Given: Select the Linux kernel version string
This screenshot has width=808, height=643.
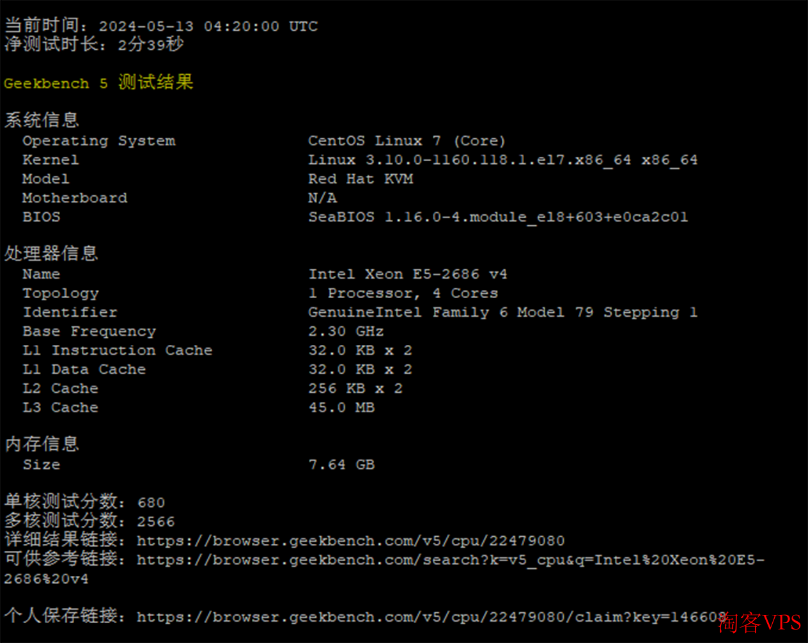Looking at the screenshot, I should (x=502, y=160).
